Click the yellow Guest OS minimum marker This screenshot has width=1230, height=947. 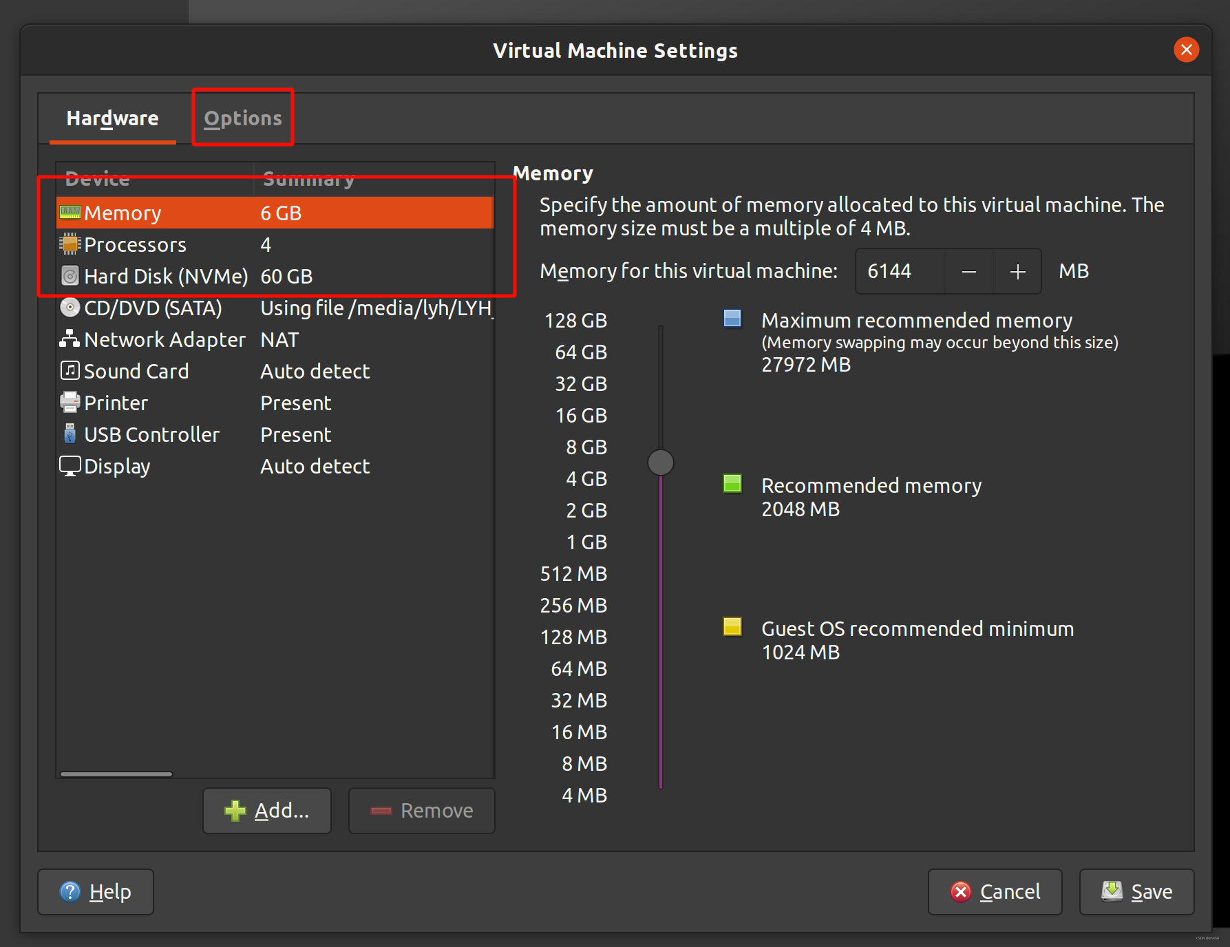pyautogui.click(x=732, y=626)
